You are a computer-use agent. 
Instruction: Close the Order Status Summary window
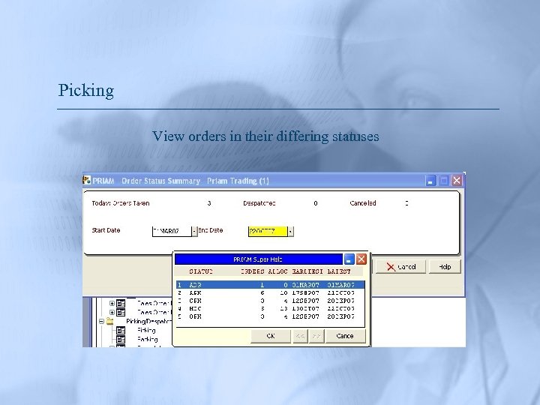pos(457,181)
